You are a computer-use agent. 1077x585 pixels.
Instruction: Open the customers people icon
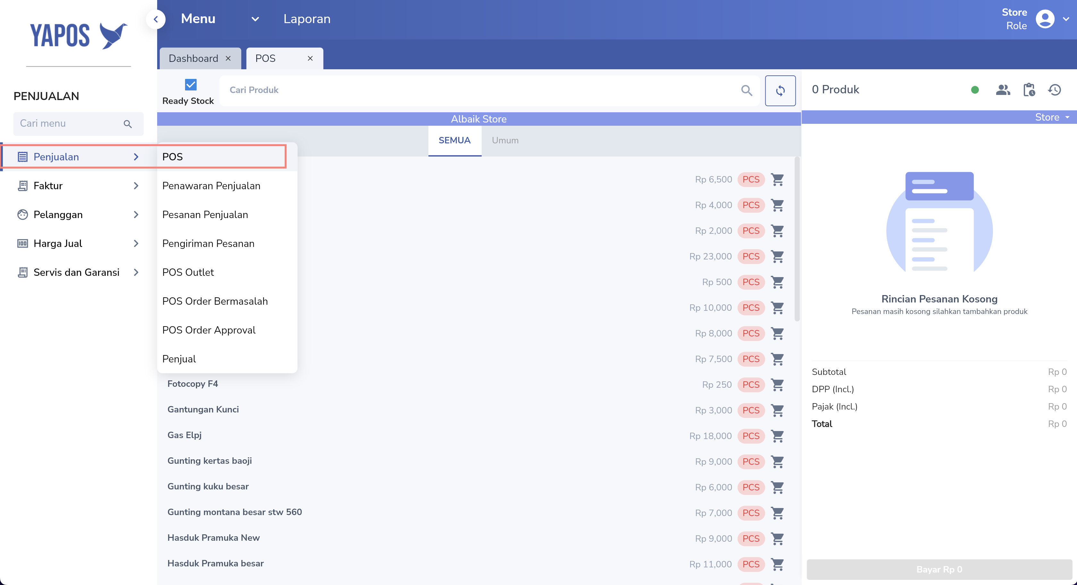pyautogui.click(x=1003, y=90)
